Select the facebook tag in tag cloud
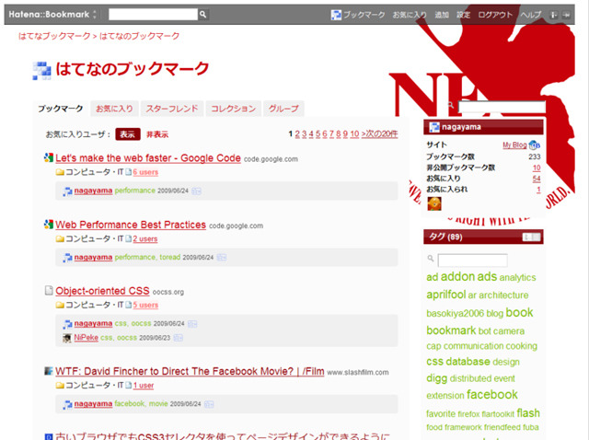Viewport: 589px width, 440px height. click(492, 395)
